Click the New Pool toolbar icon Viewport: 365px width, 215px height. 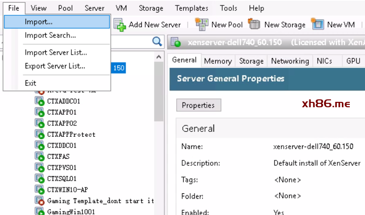(201, 24)
